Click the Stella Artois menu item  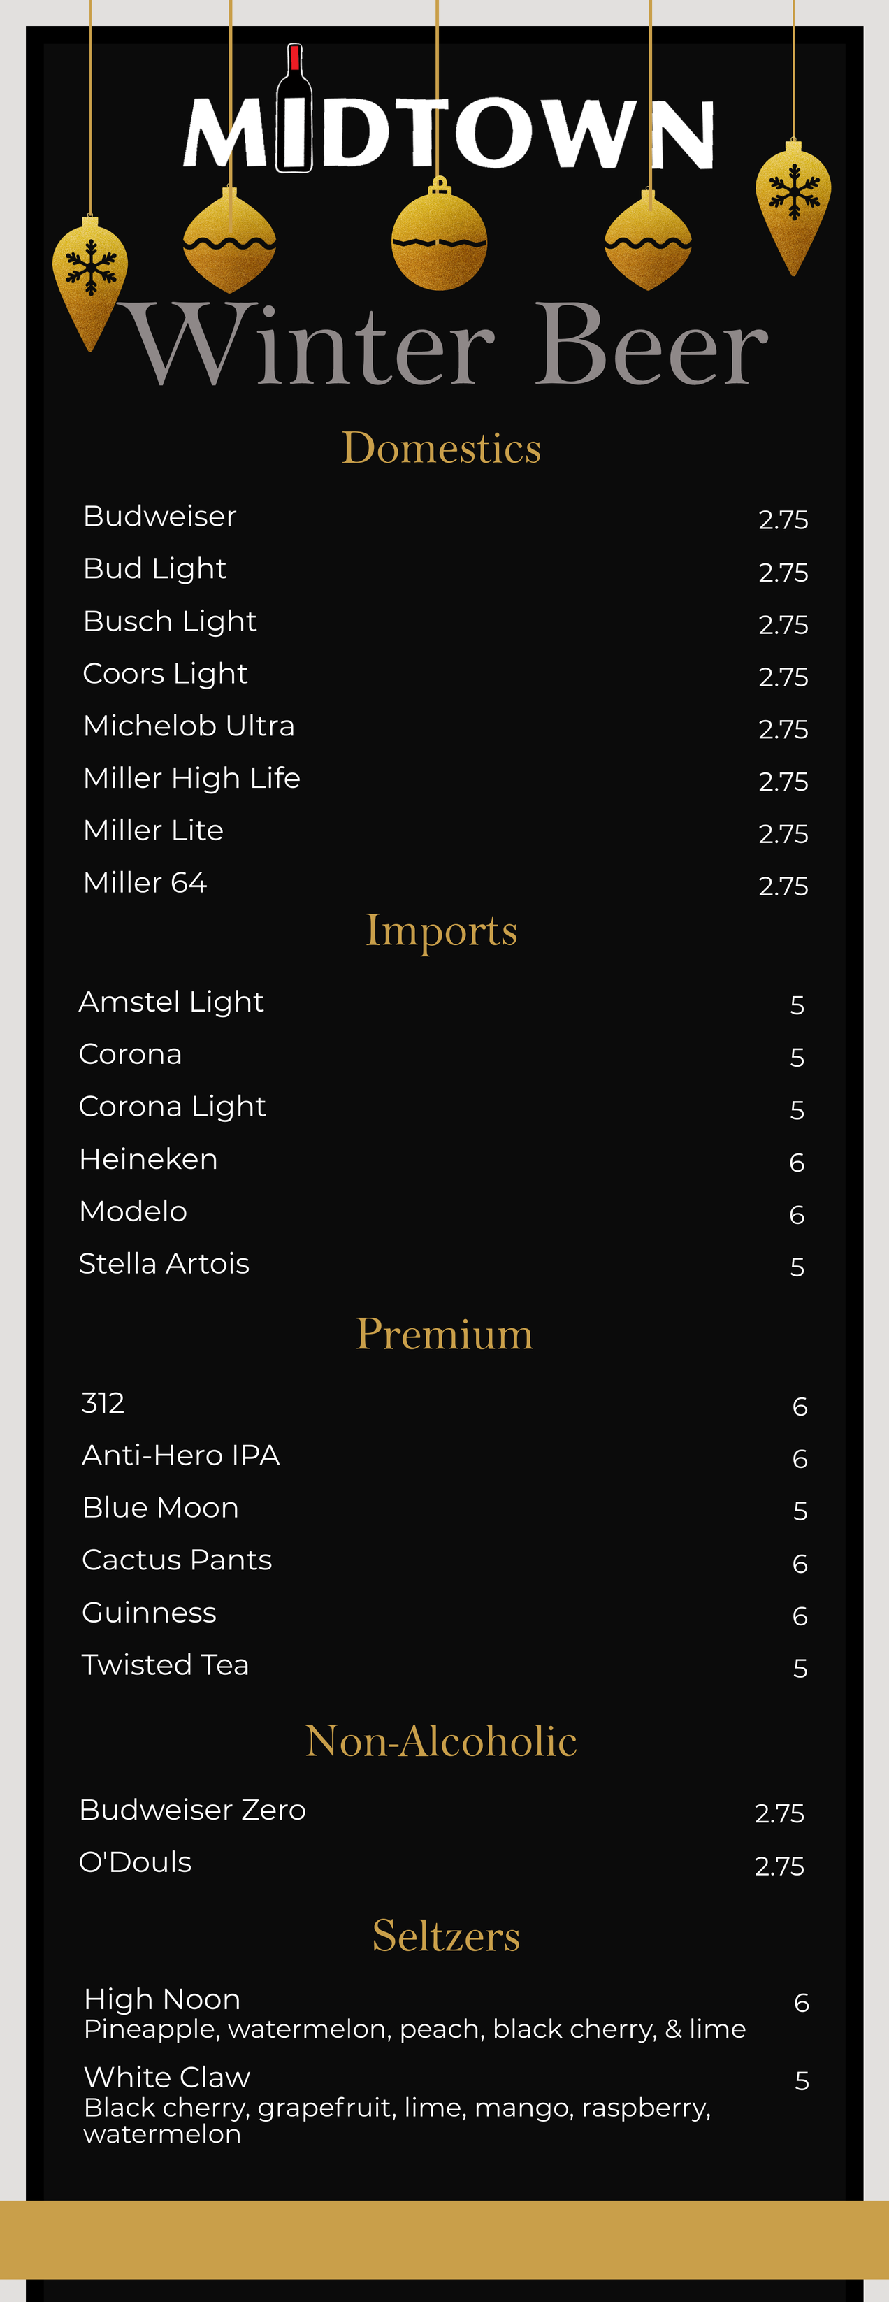pyautogui.click(x=164, y=1264)
